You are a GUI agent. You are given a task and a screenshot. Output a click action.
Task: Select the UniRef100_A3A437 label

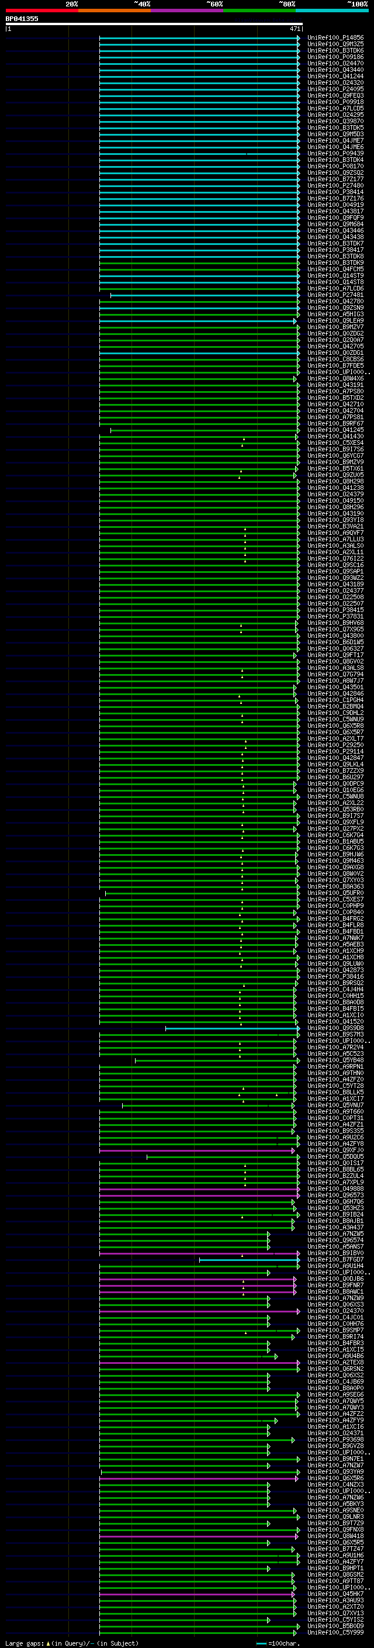tap(335, 1227)
